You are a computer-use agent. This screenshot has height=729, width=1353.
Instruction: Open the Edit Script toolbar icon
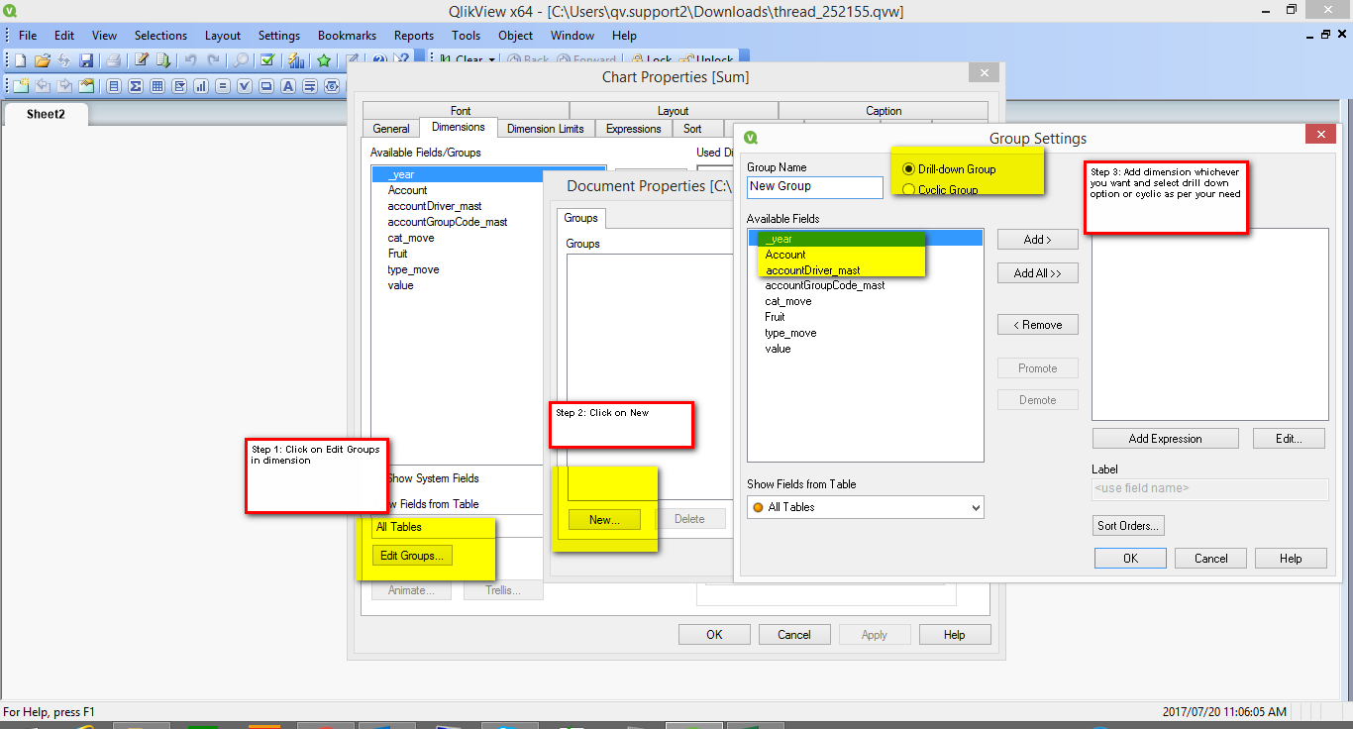[142, 60]
